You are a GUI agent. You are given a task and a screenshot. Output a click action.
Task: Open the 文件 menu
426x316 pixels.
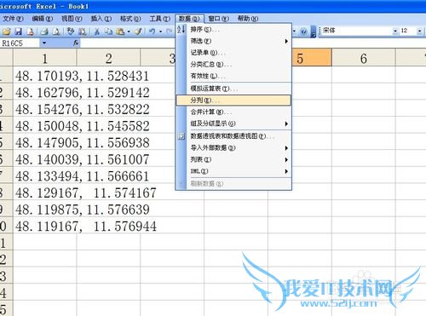[x=13, y=19]
